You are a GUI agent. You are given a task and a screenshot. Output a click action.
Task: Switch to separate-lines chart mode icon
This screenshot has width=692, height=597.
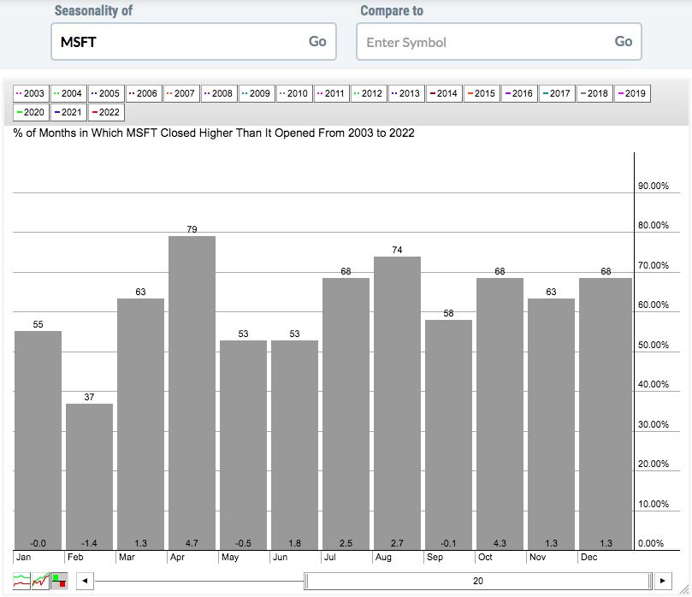click(x=21, y=581)
